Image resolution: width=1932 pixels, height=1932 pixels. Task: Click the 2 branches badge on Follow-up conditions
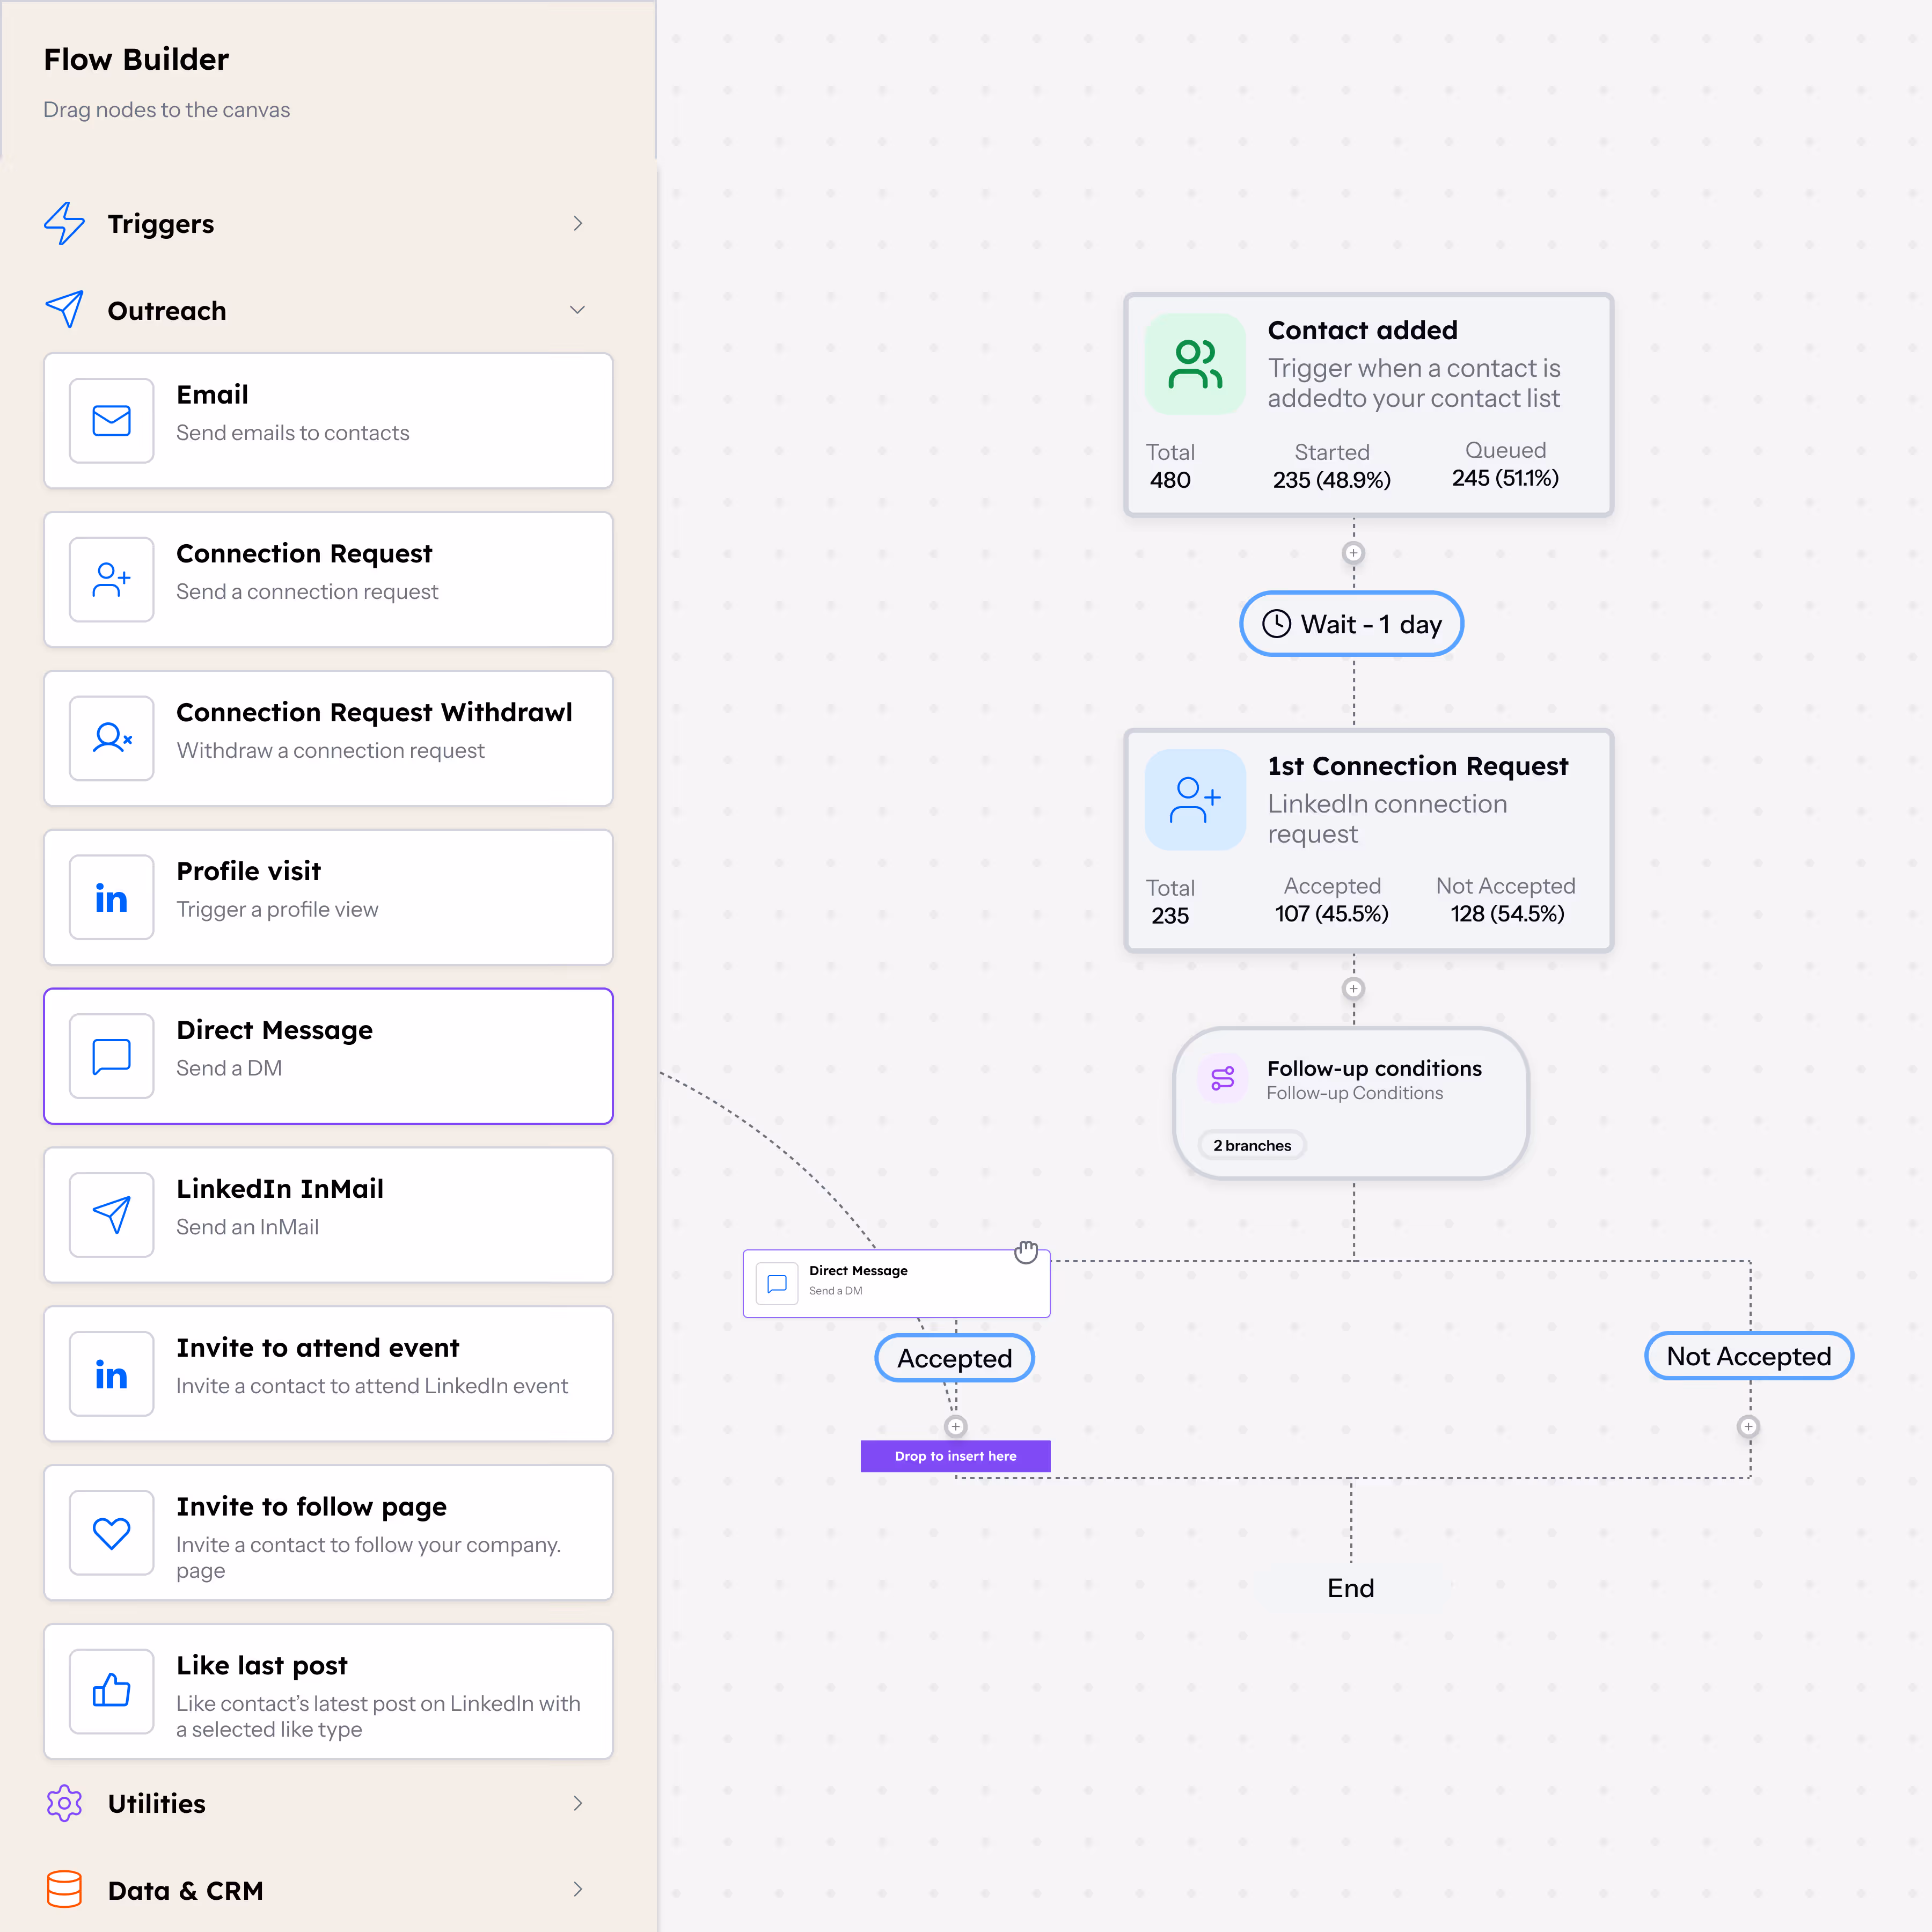point(1251,1145)
